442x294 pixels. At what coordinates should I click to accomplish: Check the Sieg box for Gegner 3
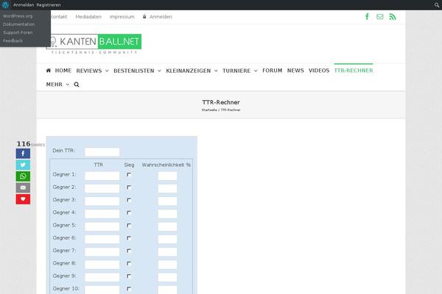129,200
